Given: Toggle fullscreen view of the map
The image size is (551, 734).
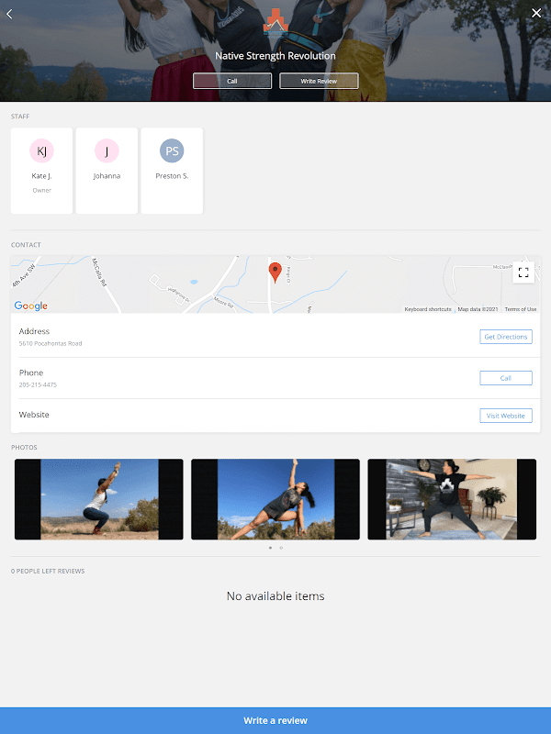Looking at the screenshot, I should pos(523,272).
